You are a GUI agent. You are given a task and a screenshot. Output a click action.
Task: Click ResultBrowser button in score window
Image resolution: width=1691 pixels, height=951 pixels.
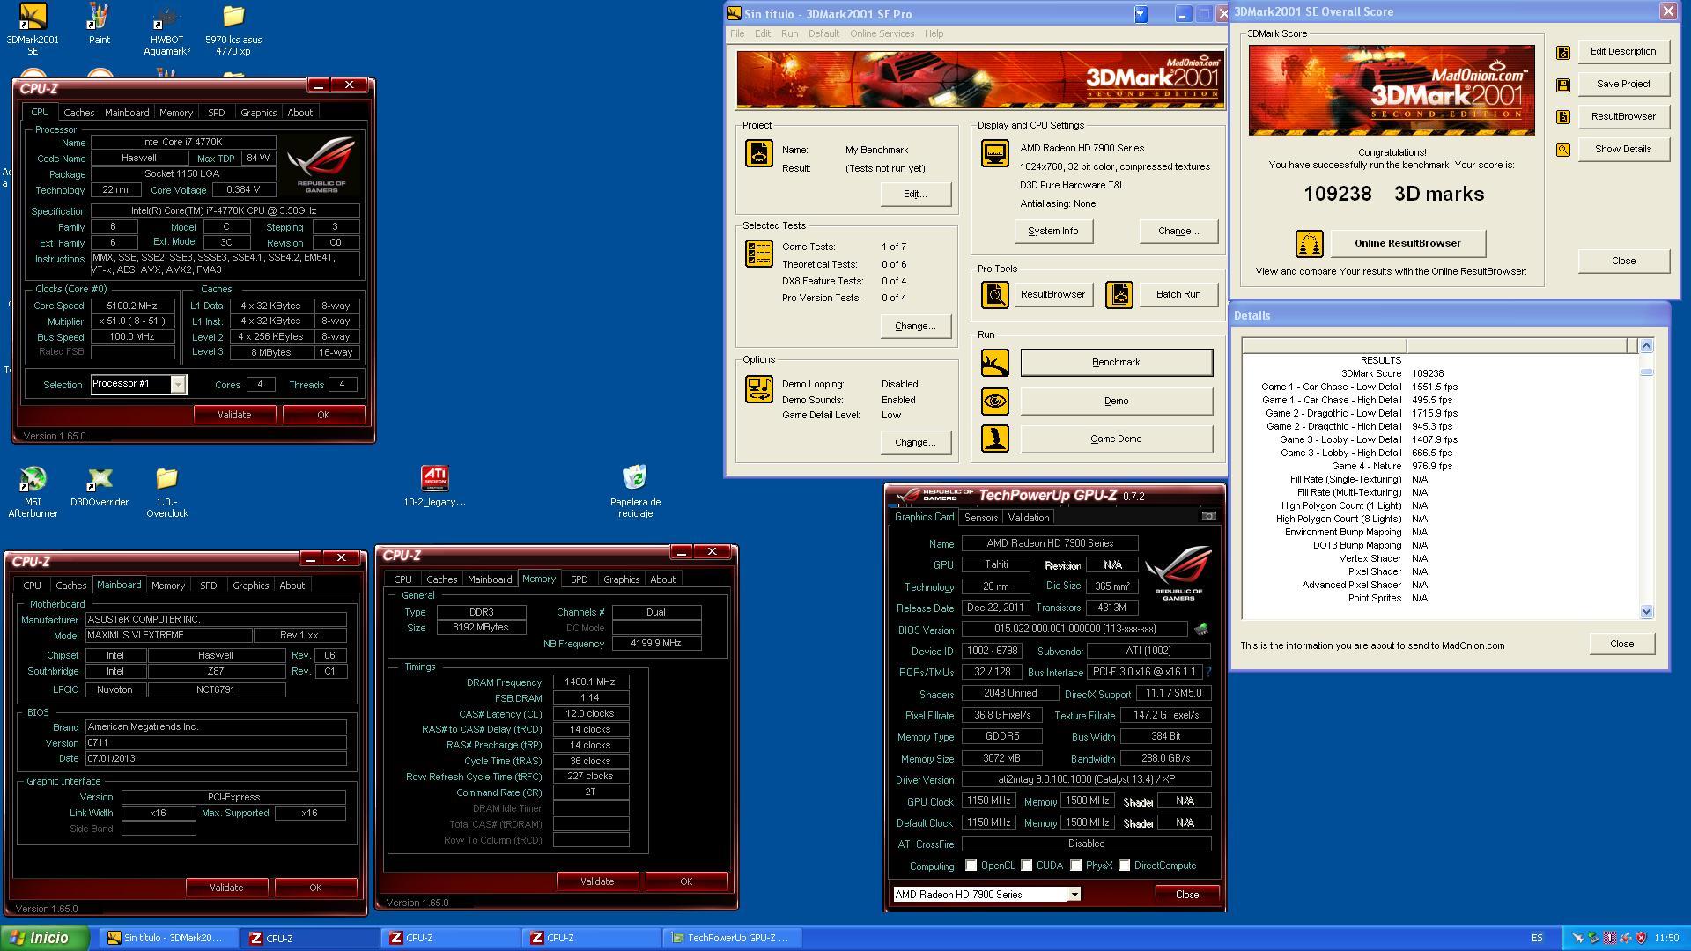1622,116
